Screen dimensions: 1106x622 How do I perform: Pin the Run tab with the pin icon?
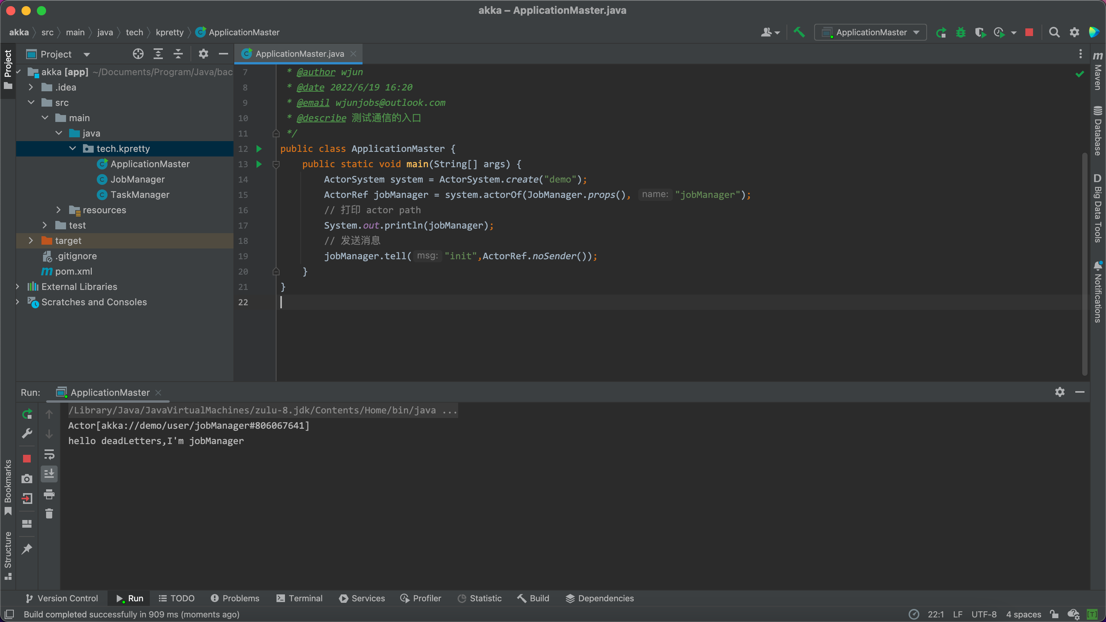26,549
